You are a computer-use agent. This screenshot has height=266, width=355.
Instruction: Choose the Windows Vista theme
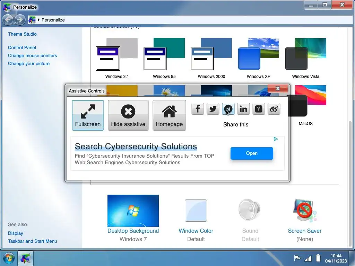[306, 58]
